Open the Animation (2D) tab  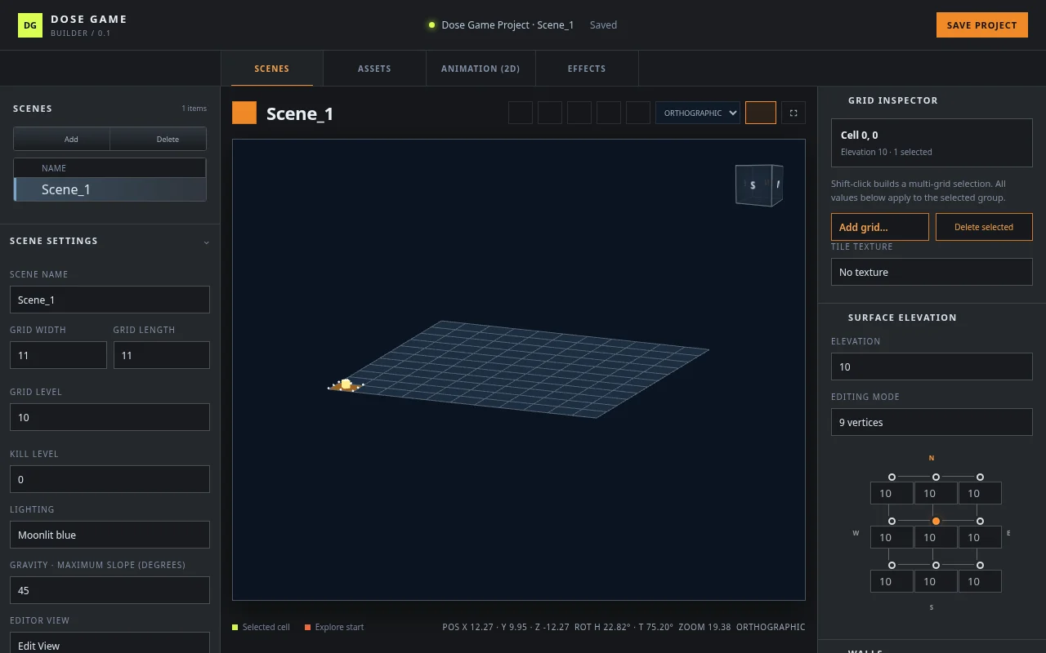[481, 69]
